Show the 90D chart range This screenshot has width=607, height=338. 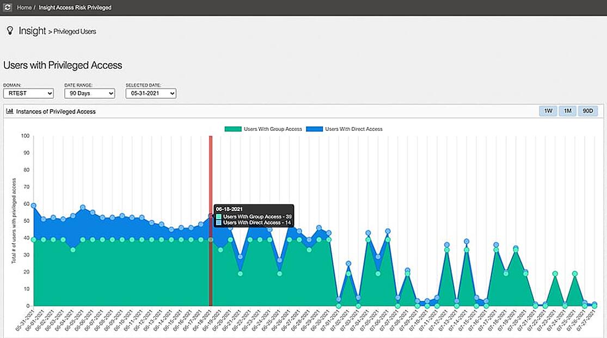pyautogui.click(x=588, y=111)
